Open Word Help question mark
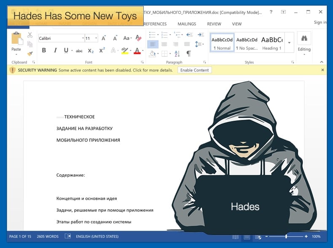Image resolution: width=333 pixels, height=248 pixels. pos(271,12)
